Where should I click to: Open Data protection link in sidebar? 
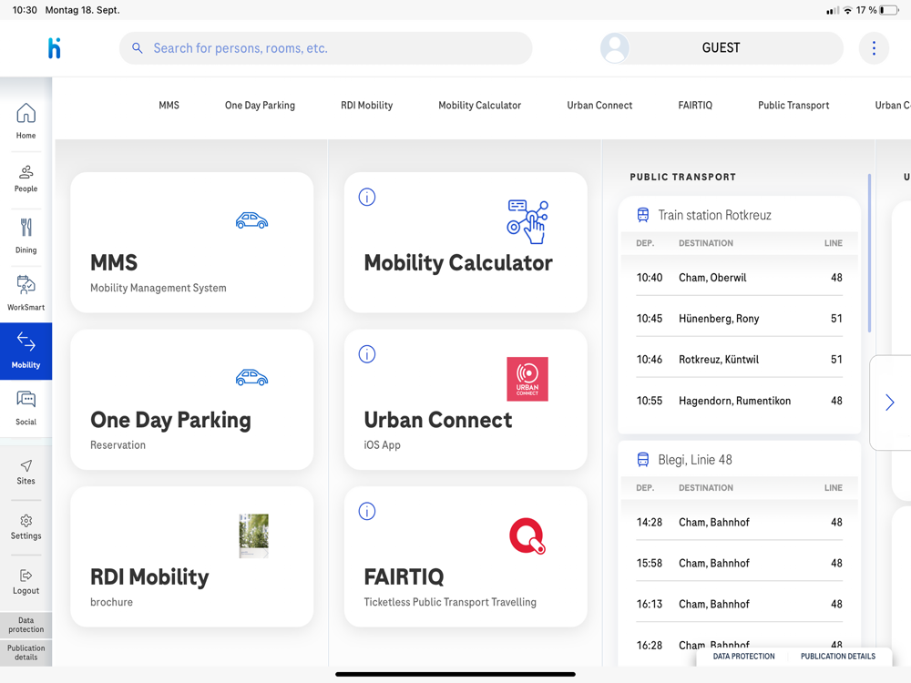tap(26, 625)
